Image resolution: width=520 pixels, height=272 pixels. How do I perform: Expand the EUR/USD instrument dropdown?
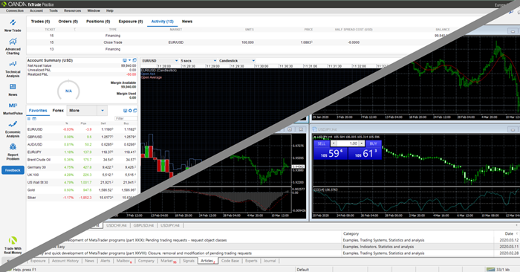(x=160, y=61)
